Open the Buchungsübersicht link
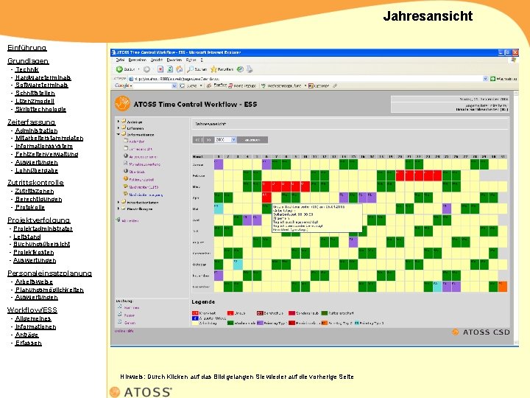The height and width of the screenshot is (398, 530). pos(41,244)
